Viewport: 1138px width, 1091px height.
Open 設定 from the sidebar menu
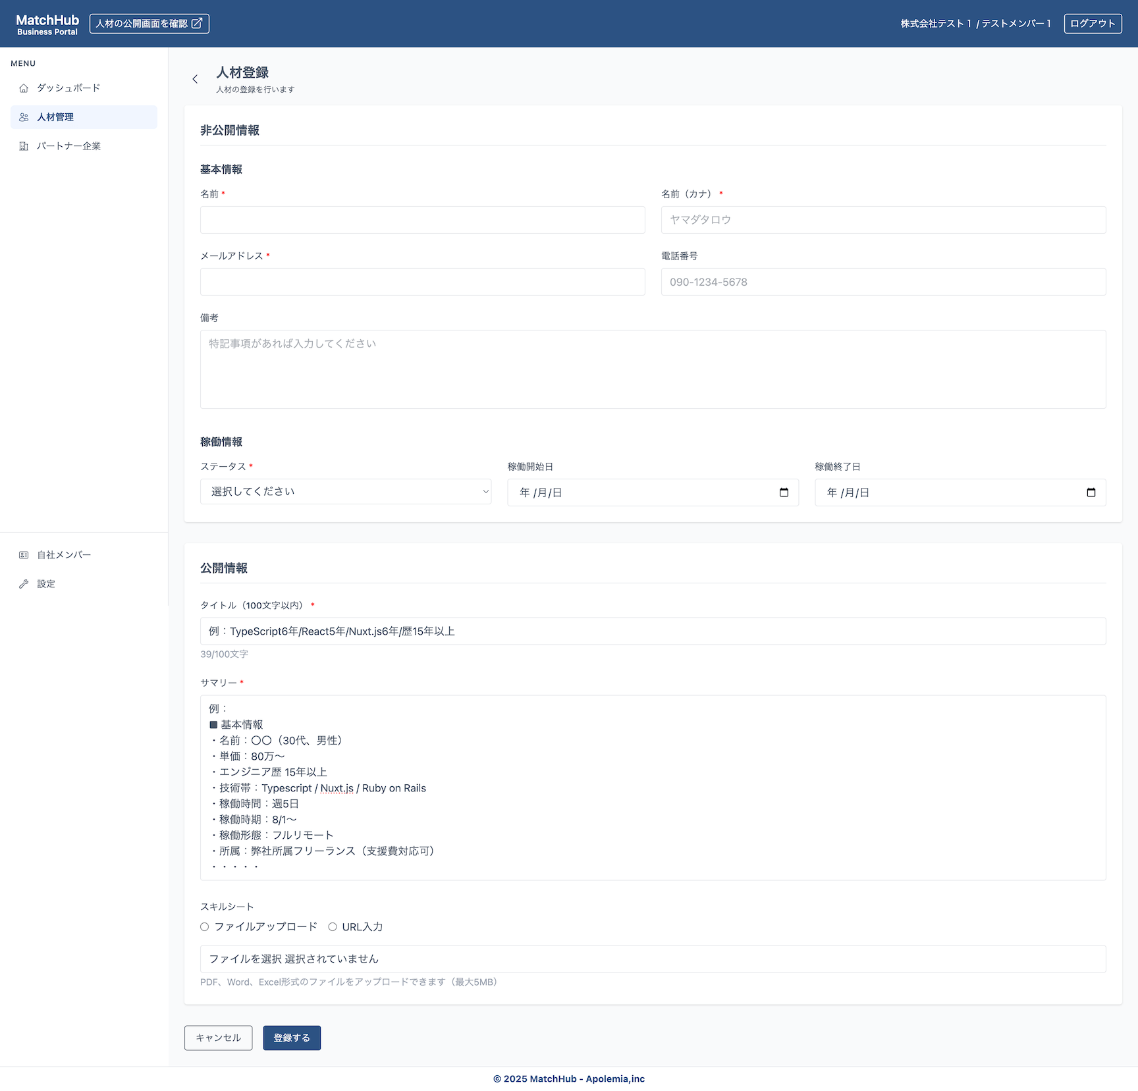45,583
